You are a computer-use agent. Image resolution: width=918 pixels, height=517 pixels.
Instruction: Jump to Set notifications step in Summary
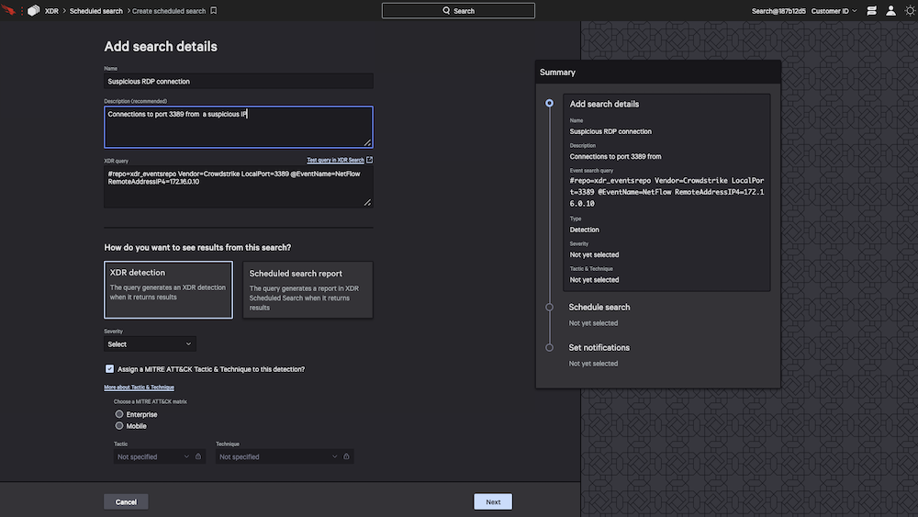point(599,347)
